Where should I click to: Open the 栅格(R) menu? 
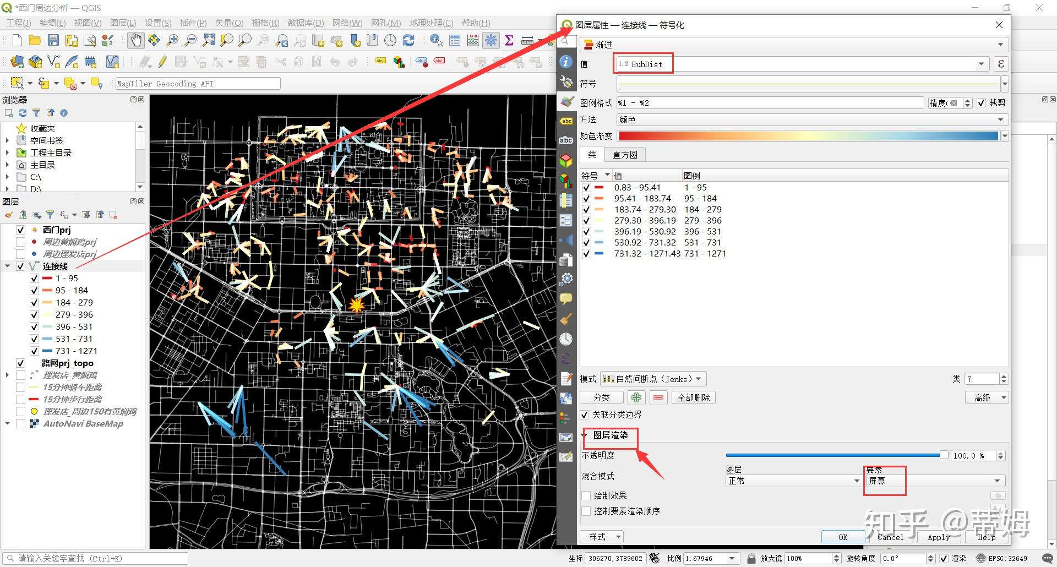265,23
